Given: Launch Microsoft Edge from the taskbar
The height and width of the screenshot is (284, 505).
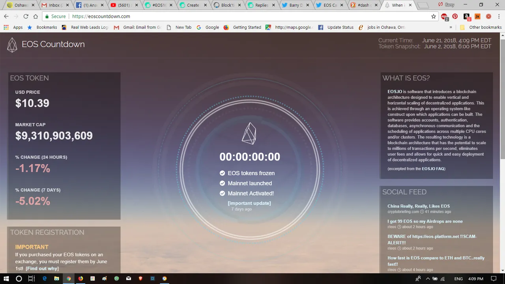Looking at the screenshot, I should 45,278.
